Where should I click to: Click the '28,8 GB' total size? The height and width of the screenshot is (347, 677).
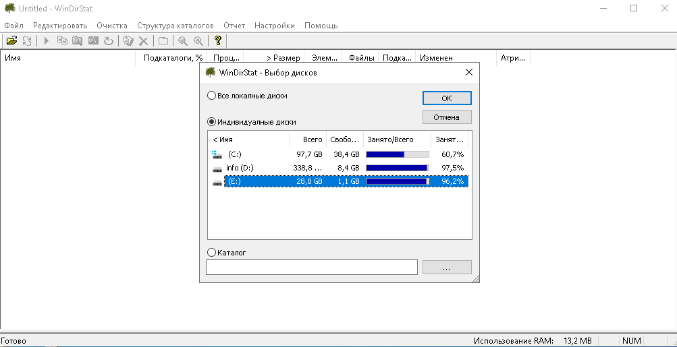(x=309, y=182)
